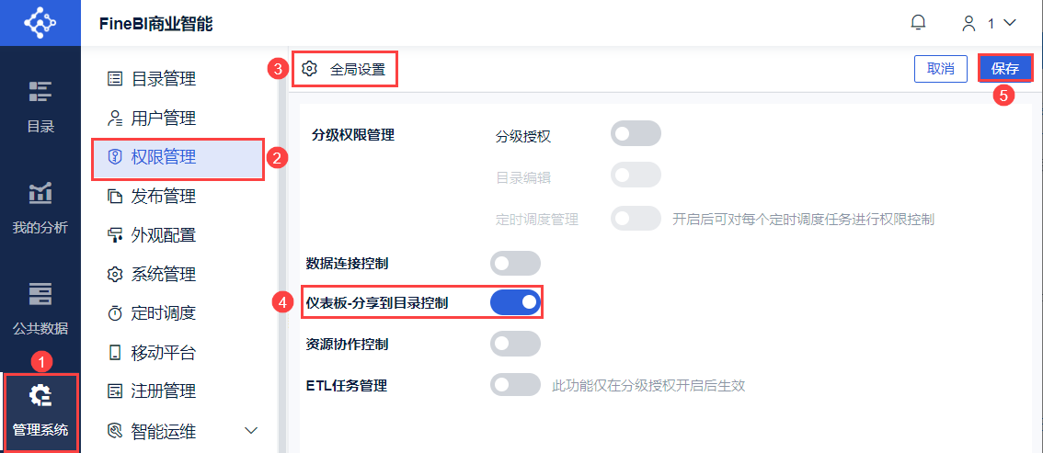Toggle the 资源协作控制 switch
Screen dimensions: 1043x453
click(x=515, y=344)
